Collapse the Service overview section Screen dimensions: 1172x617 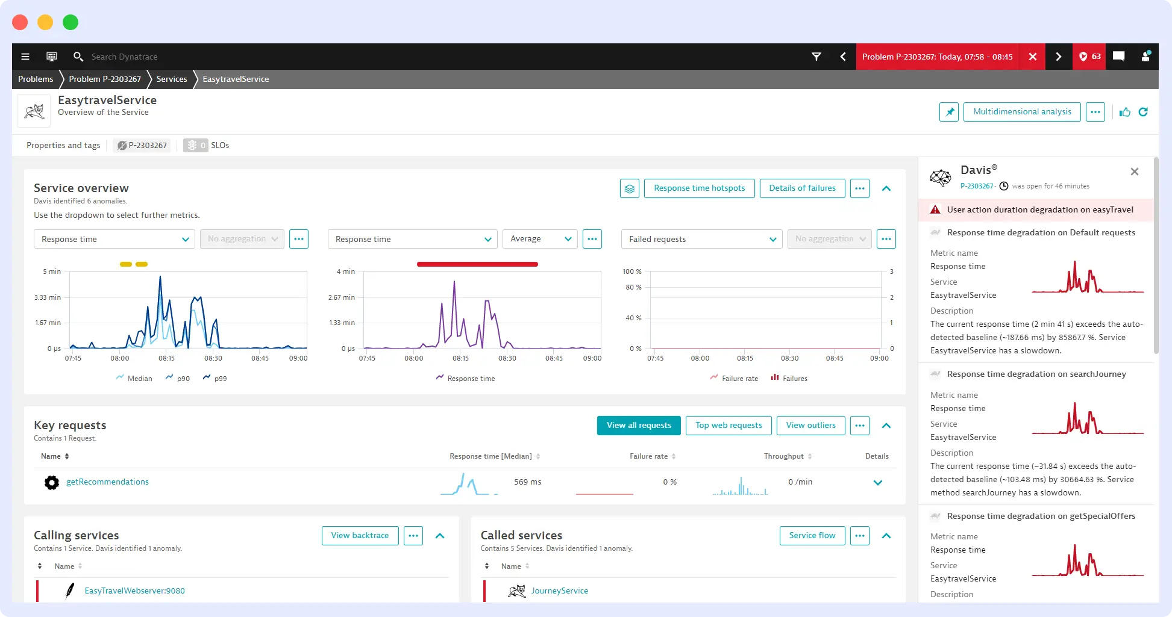point(886,188)
